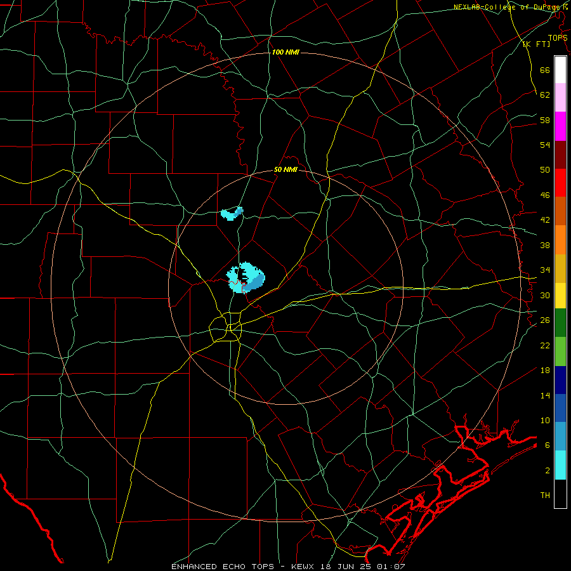Click the magenta 58 kft legend swatch
This screenshot has height=571, width=571.
[x=560, y=126]
